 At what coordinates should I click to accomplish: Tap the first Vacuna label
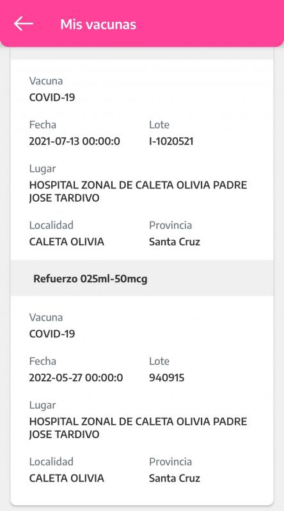coord(46,81)
